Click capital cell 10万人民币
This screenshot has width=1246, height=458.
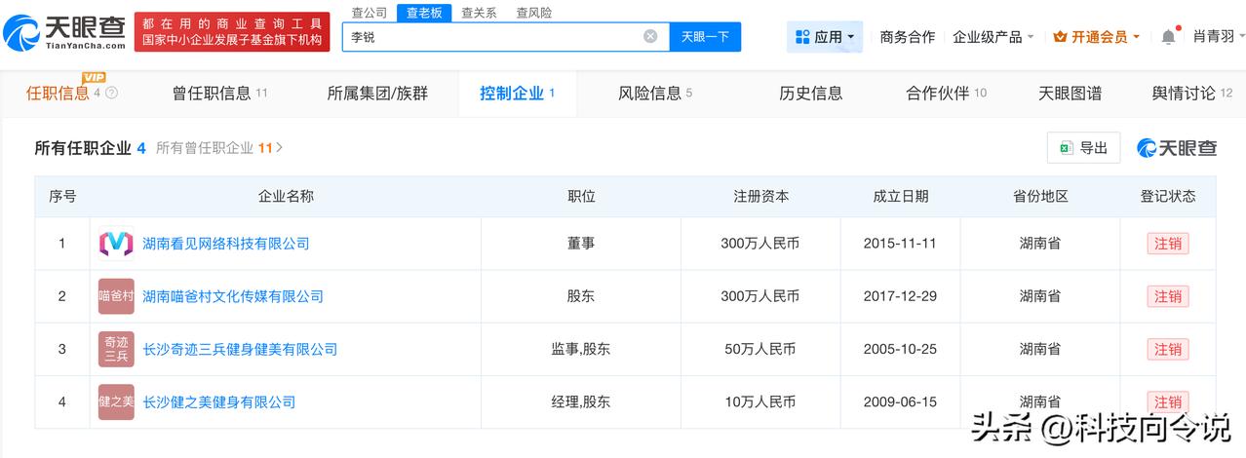pyautogui.click(x=760, y=401)
